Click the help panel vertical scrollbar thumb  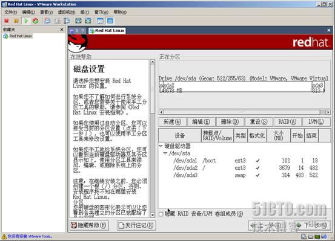153,89
